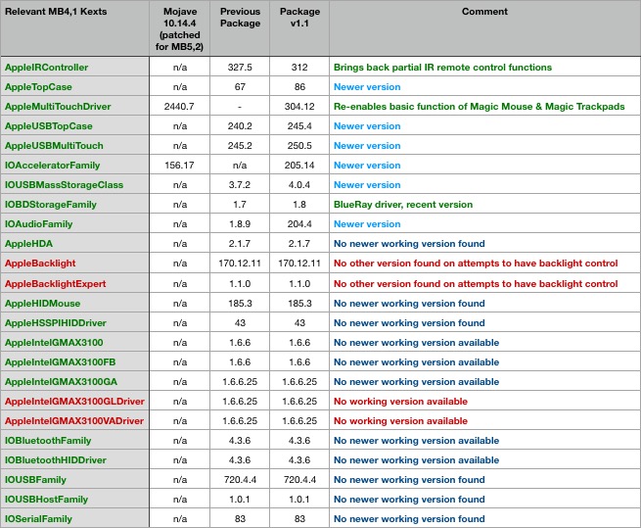Image resolution: width=641 pixels, height=528 pixels.
Task: Select the 312 package v1.1 value
Action: click(299, 68)
